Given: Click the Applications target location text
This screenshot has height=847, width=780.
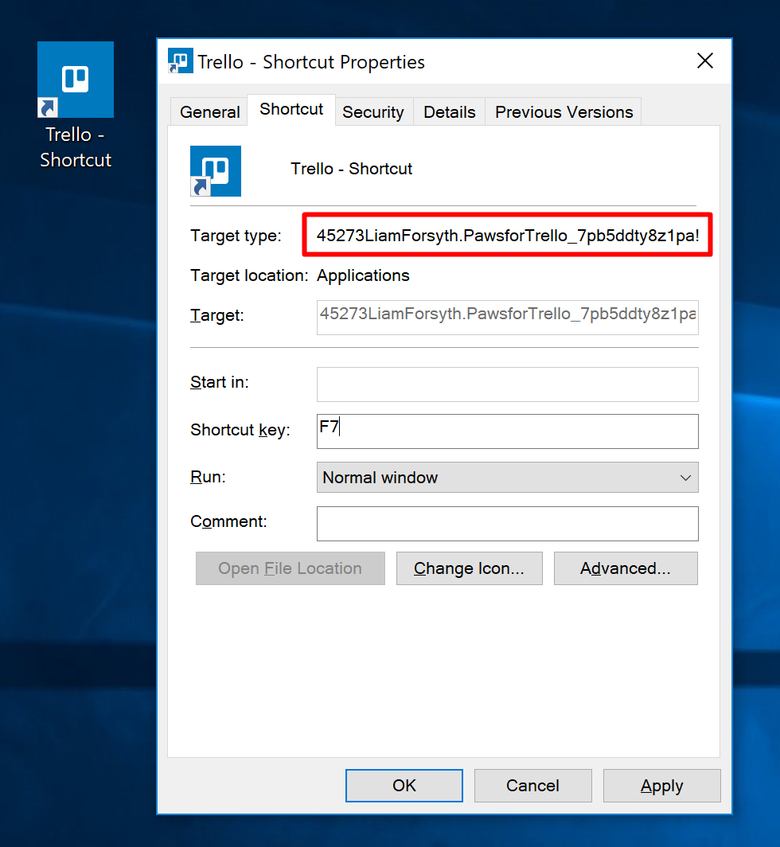Looking at the screenshot, I should pos(363,275).
